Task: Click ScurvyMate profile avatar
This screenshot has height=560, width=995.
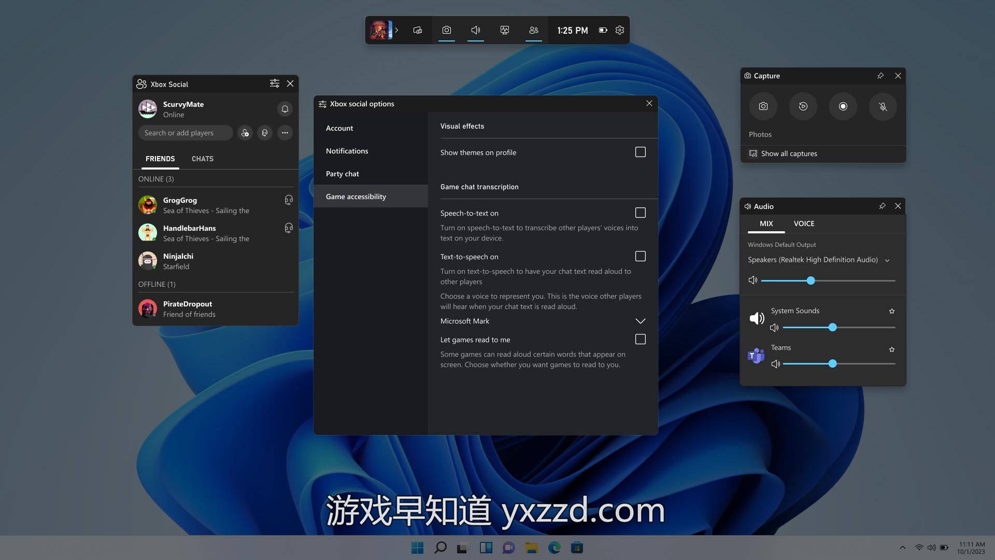Action: 148,109
